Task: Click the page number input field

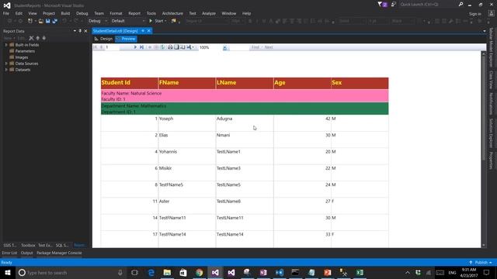Action: click(112, 47)
